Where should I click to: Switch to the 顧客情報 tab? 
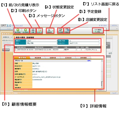click(x=22, y=58)
